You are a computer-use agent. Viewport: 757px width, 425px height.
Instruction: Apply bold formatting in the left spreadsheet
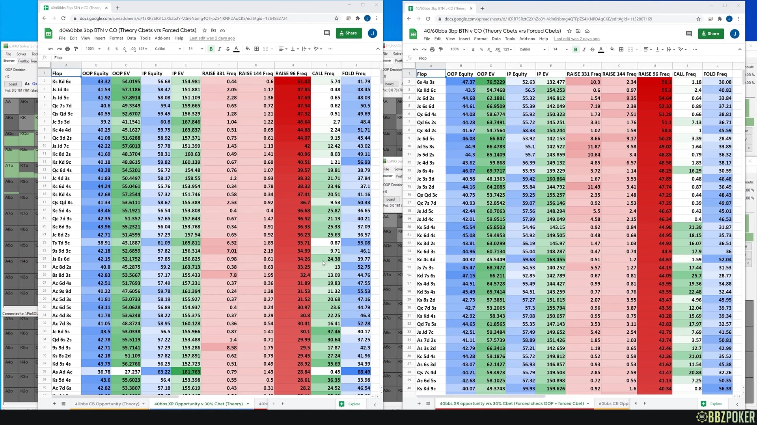[x=211, y=49]
